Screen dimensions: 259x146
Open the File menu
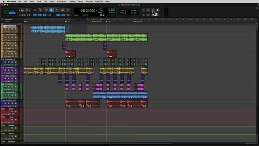(x=20, y=2)
